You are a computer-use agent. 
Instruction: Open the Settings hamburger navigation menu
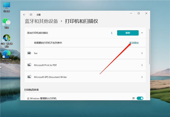pos(31,15)
